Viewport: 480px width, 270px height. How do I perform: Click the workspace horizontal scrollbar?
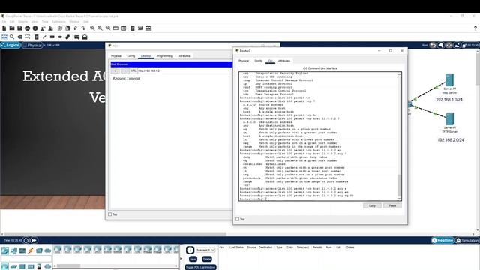pos(115,234)
